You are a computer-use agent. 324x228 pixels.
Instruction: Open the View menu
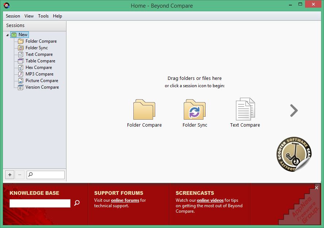coord(29,16)
